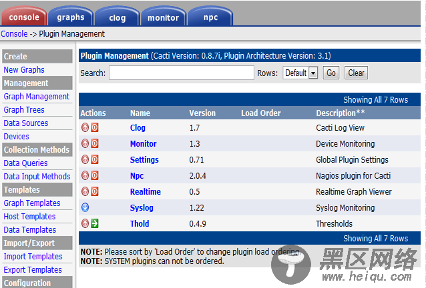The height and width of the screenshot is (288, 426).
Task: Sort by the Name column header
Action: (140, 113)
